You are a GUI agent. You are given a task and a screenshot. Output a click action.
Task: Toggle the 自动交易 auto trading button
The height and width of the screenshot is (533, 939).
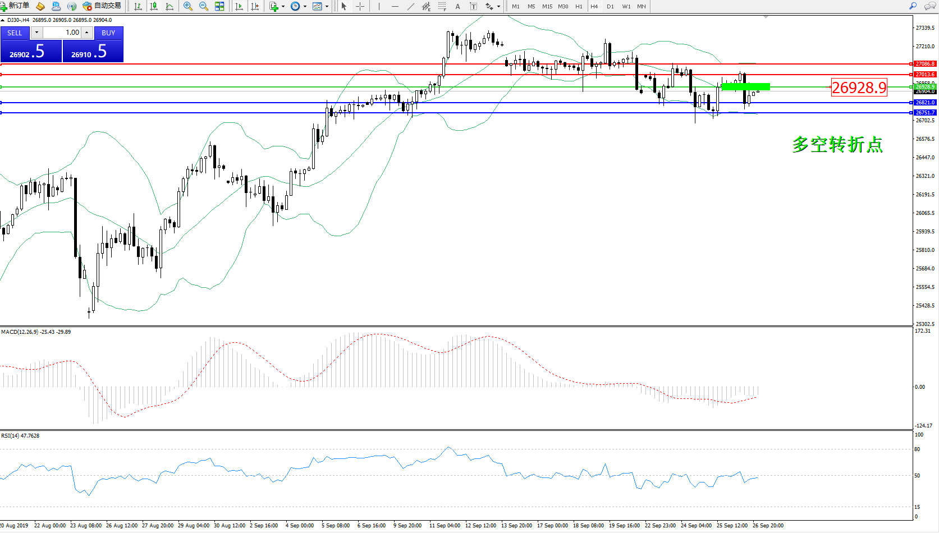(x=102, y=6)
